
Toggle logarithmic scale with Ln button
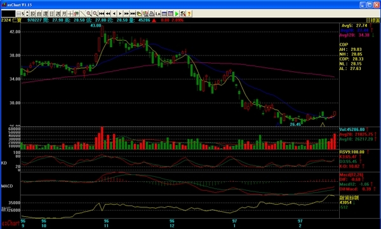click(157, 13)
